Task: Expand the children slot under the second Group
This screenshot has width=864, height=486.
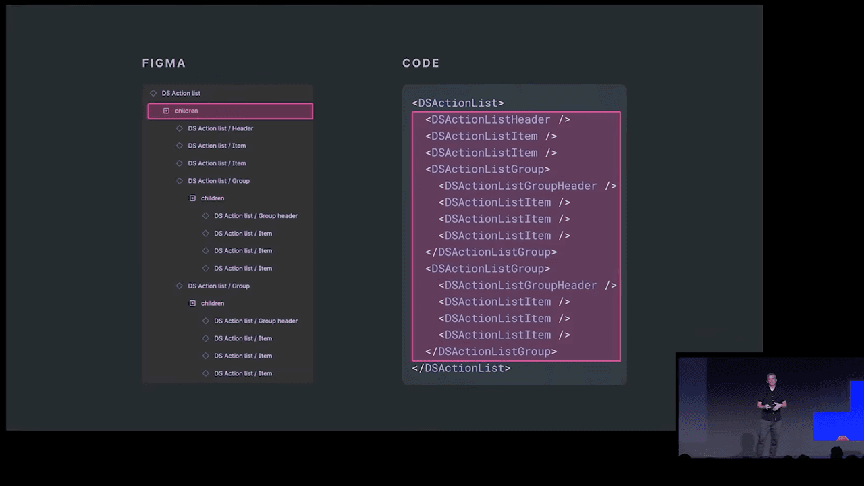Action: pos(192,303)
